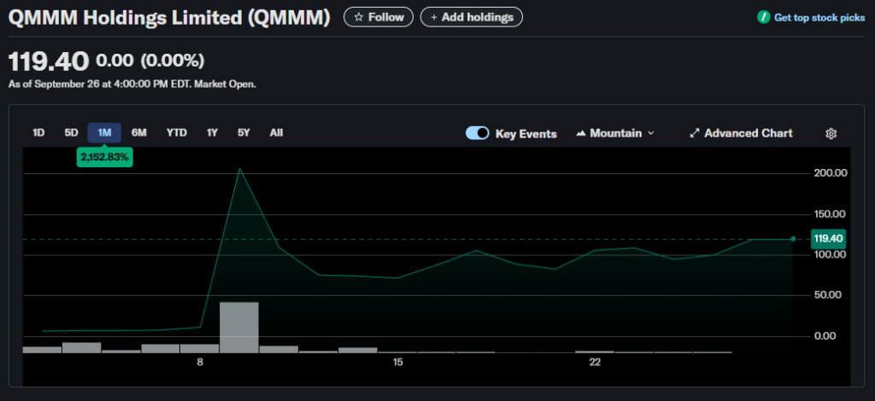Click the Advanced Chart expand arrows icon

[695, 133]
